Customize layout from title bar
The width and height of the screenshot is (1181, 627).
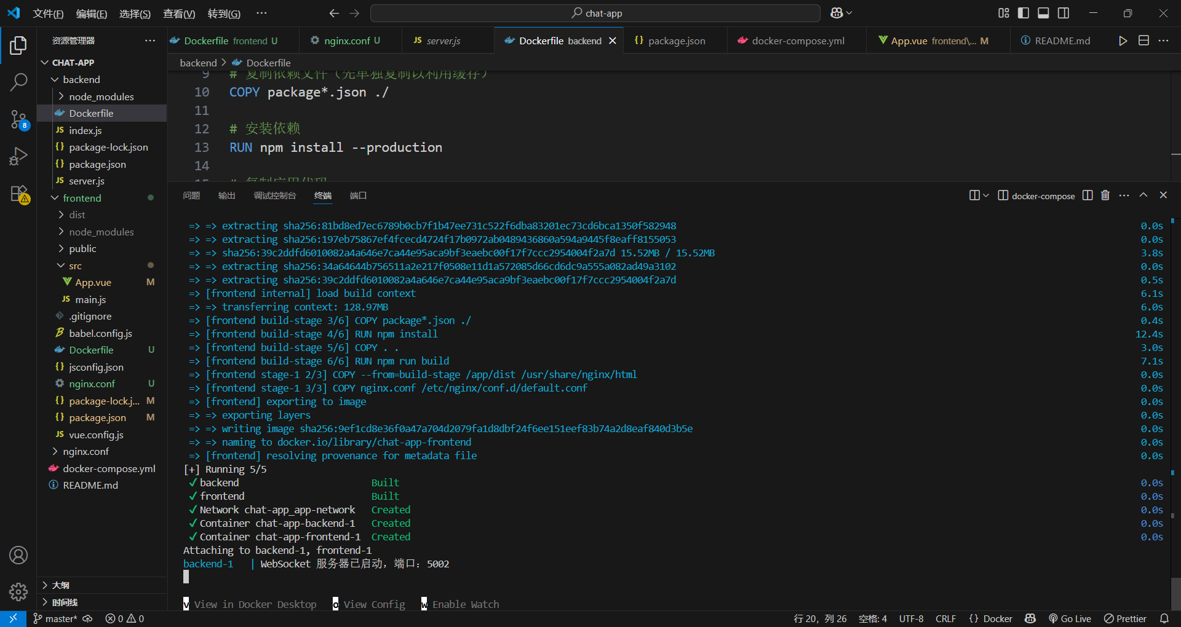tap(1004, 13)
